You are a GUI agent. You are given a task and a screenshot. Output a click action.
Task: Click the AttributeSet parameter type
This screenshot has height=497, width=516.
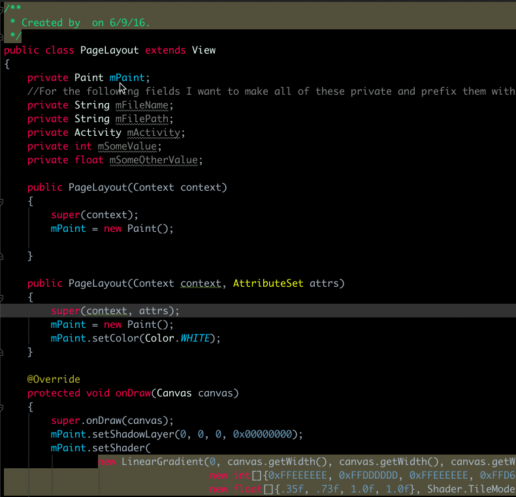pos(268,283)
